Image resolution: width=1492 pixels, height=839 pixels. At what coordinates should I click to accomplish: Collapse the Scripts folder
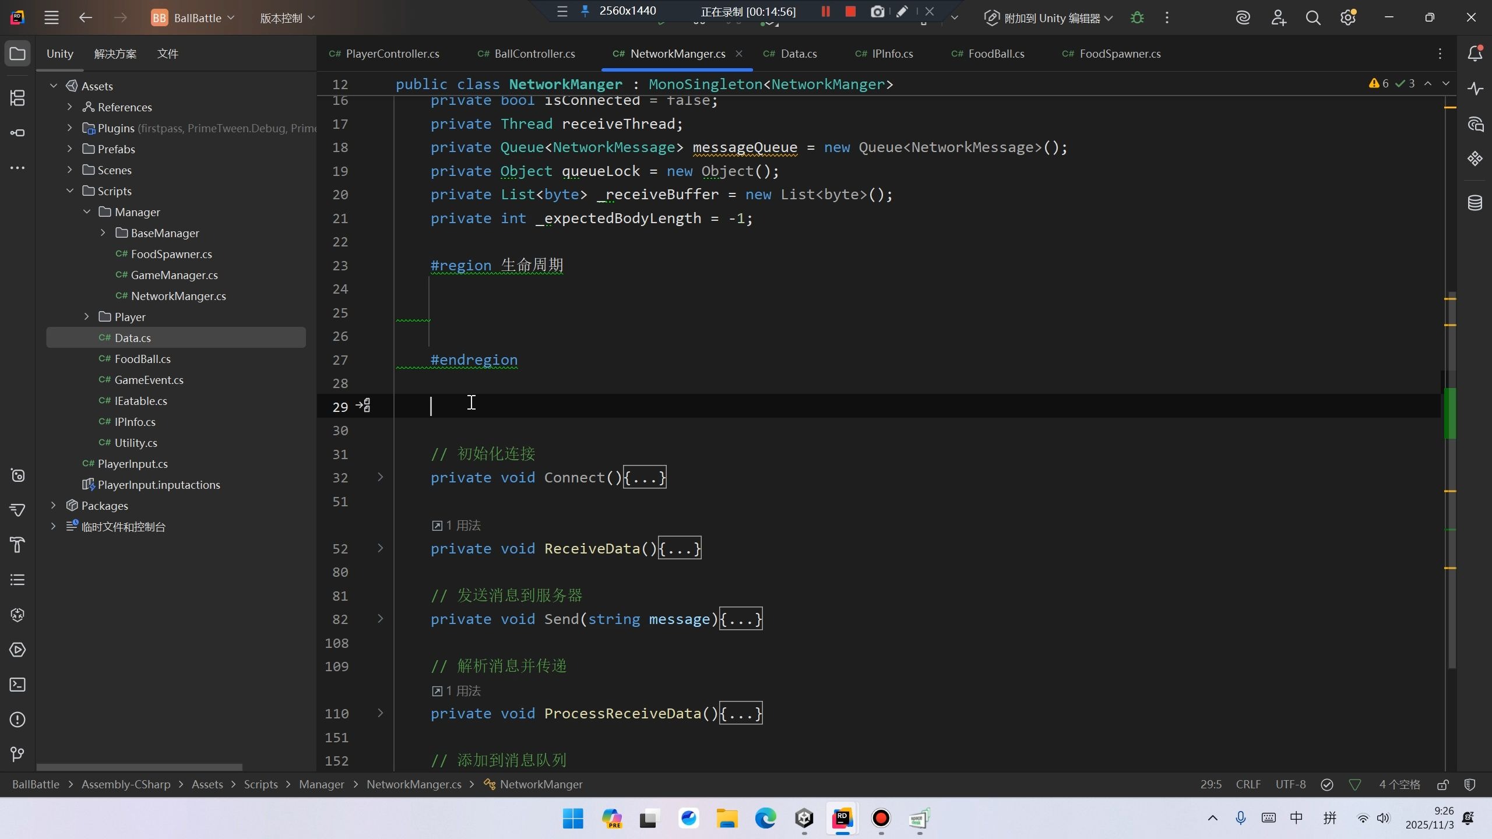(x=70, y=191)
